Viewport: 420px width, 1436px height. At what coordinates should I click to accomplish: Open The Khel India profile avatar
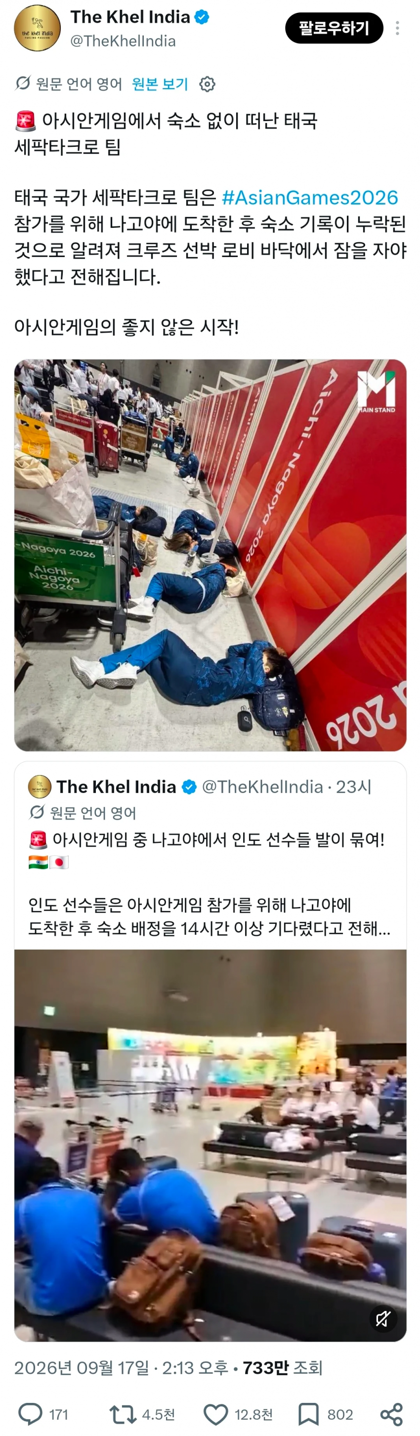(38, 29)
